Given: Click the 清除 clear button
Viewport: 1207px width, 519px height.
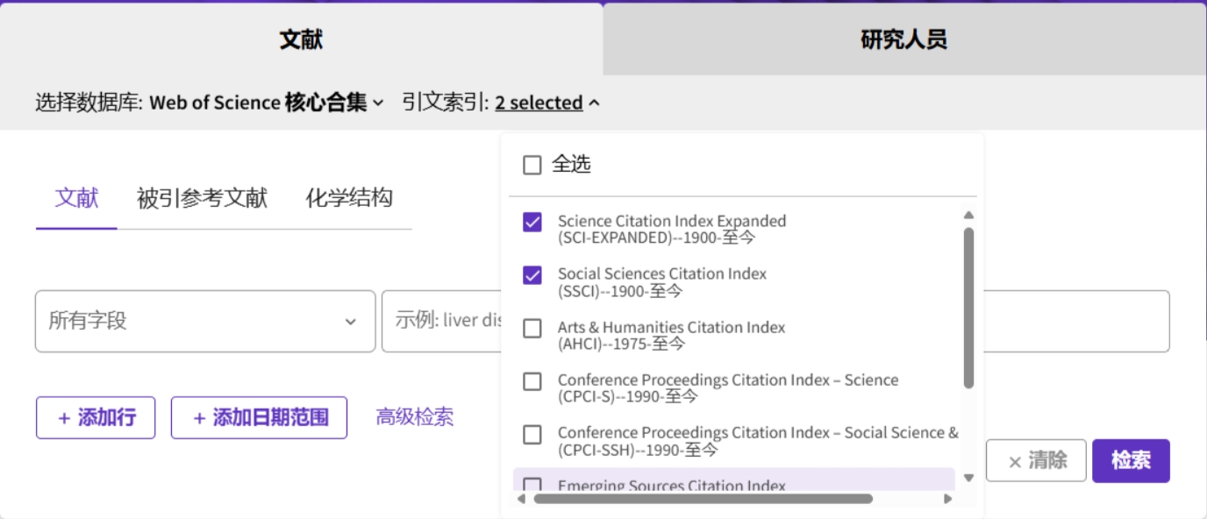Looking at the screenshot, I should click(x=1036, y=460).
